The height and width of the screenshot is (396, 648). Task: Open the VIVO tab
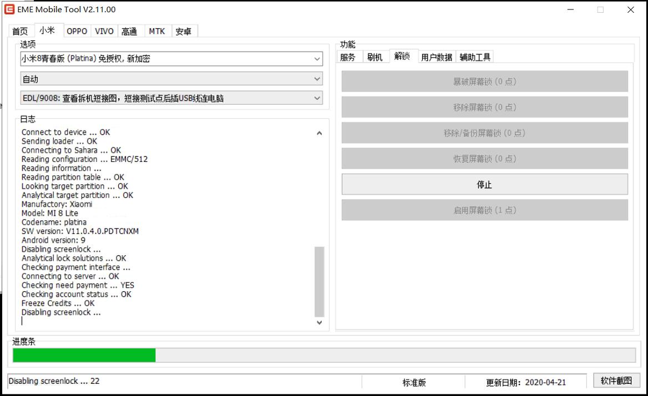click(x=104, y=32)
